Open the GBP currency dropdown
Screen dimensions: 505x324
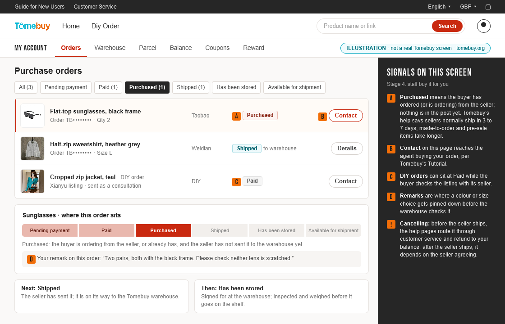[x=468, y=7]
